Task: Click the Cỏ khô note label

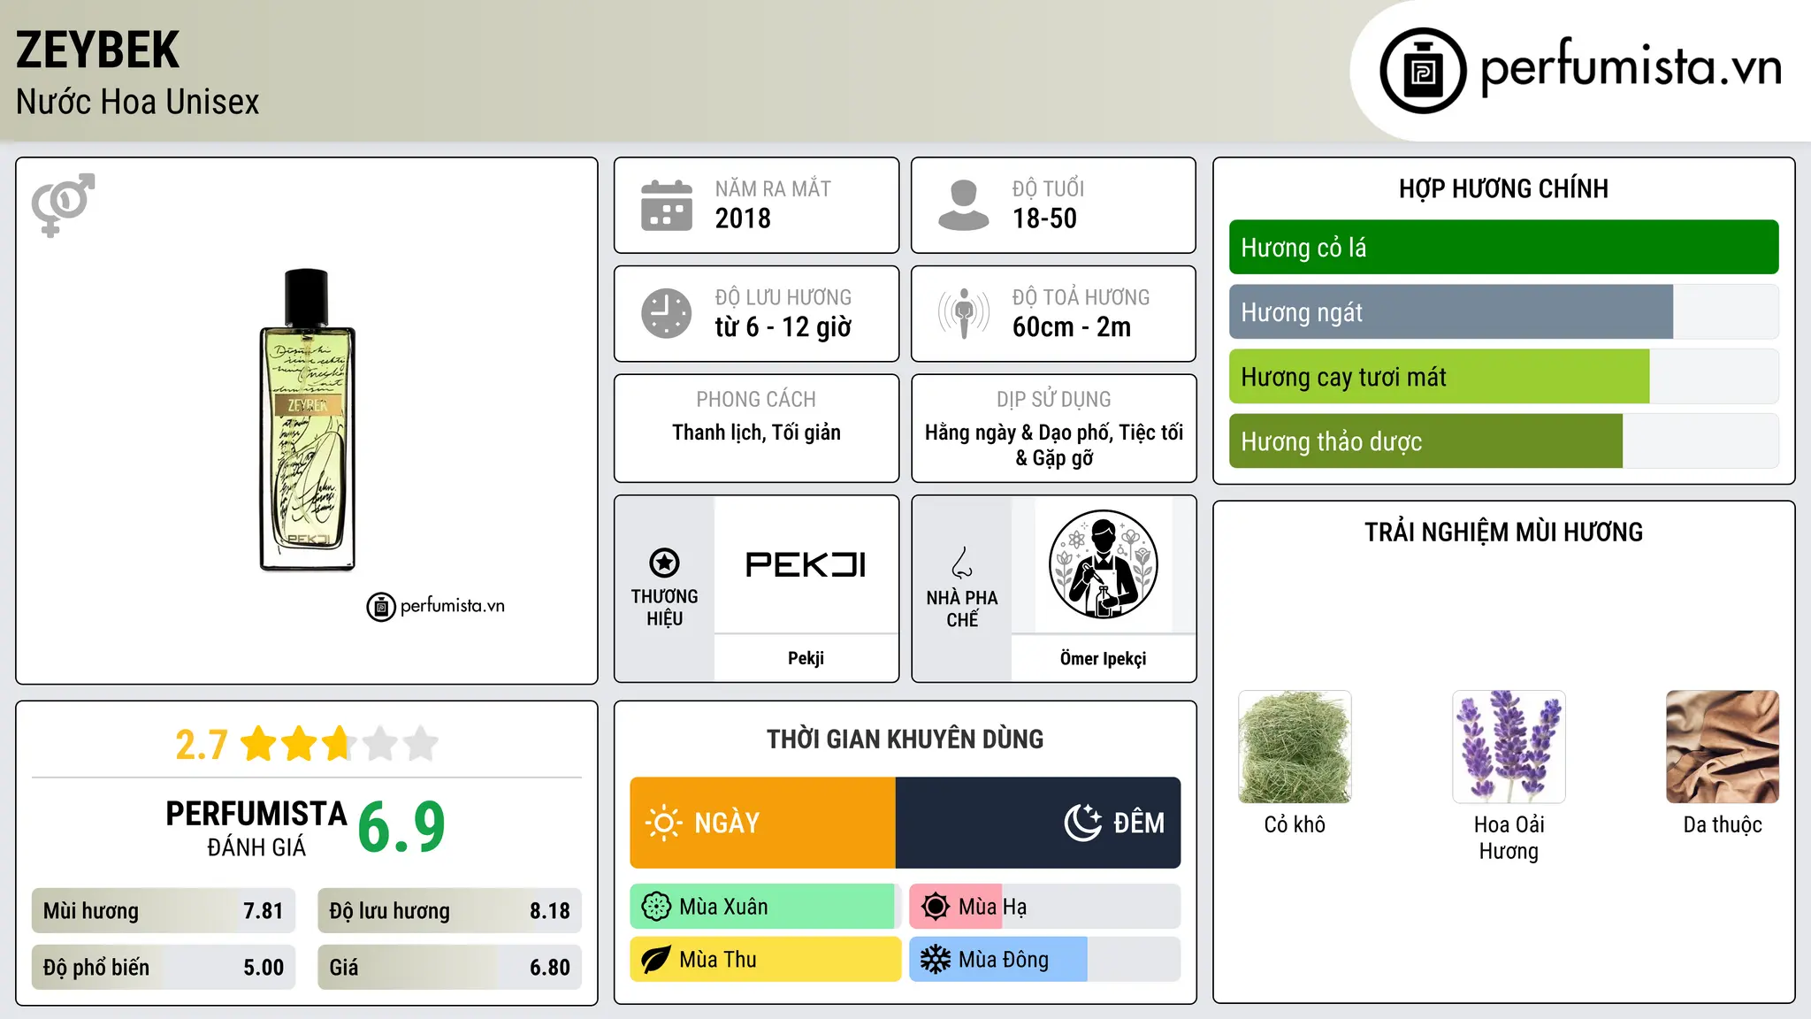Action: [1295, 824]
